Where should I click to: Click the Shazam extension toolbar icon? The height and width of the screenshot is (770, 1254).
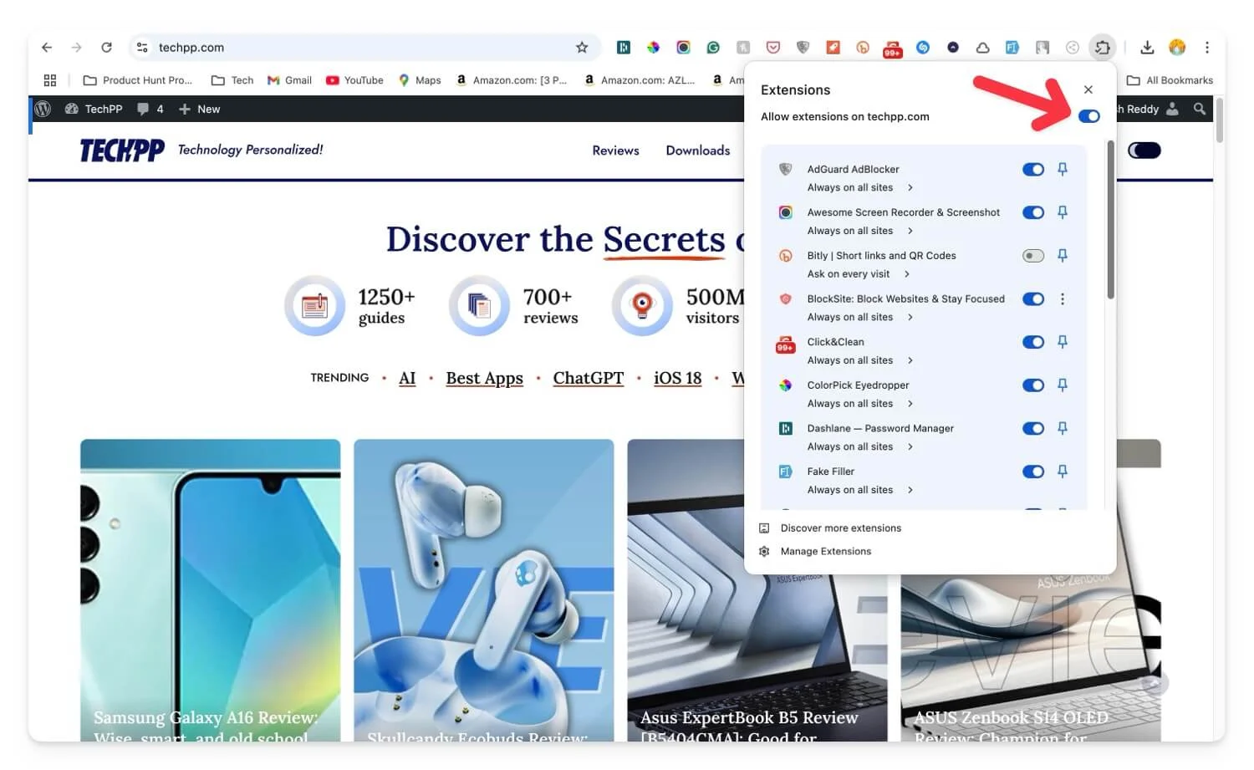tap(923, 48)
